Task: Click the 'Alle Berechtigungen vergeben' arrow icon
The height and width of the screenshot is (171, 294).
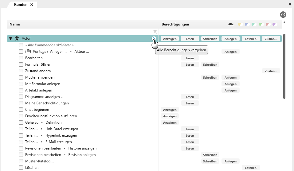Action: coord(154,38)
